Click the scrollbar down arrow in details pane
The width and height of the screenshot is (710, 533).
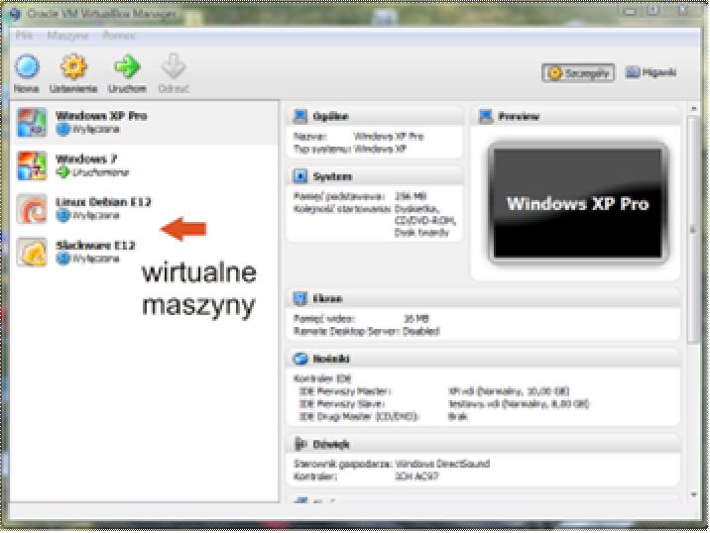pos(693,495)
